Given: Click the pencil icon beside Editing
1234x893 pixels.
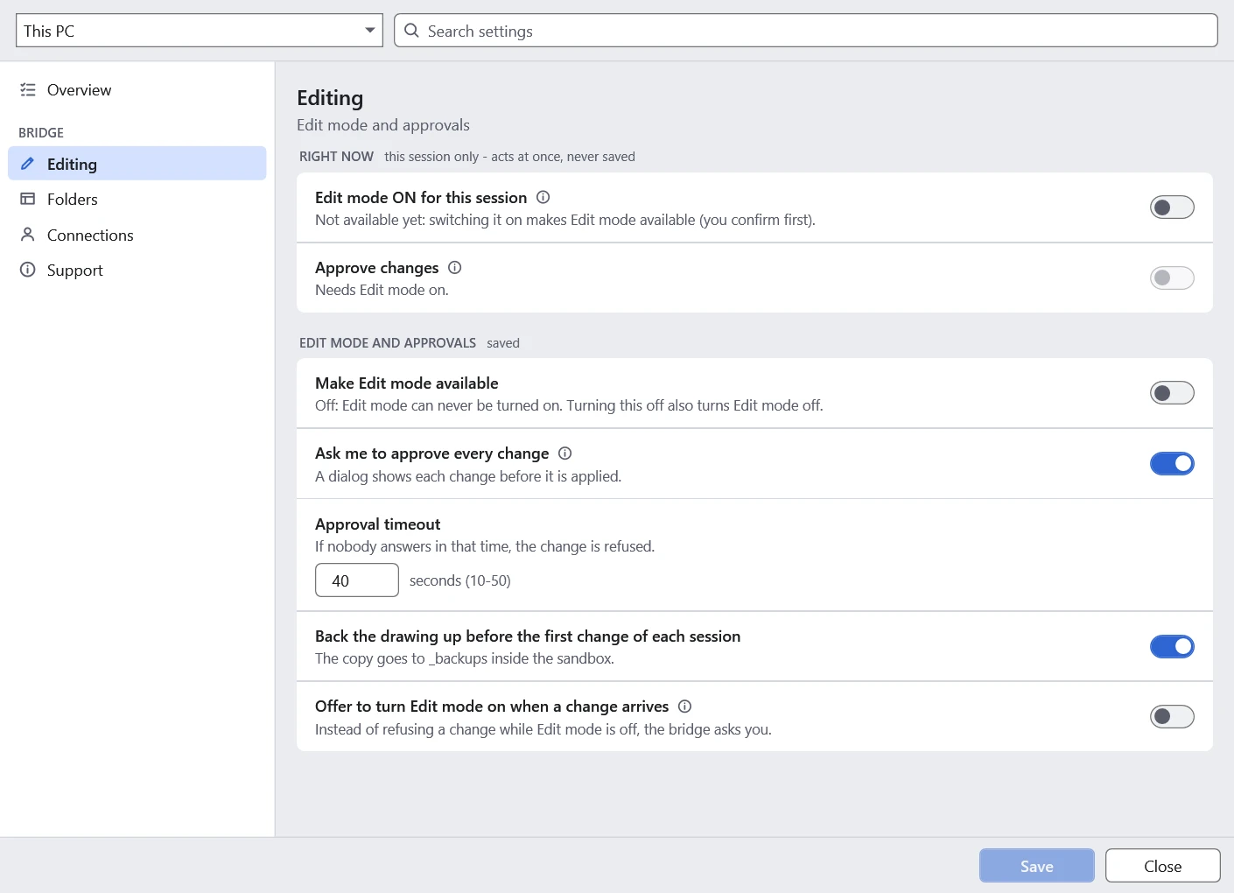Looking at the screenshot, I should click(x=28, y=164).
